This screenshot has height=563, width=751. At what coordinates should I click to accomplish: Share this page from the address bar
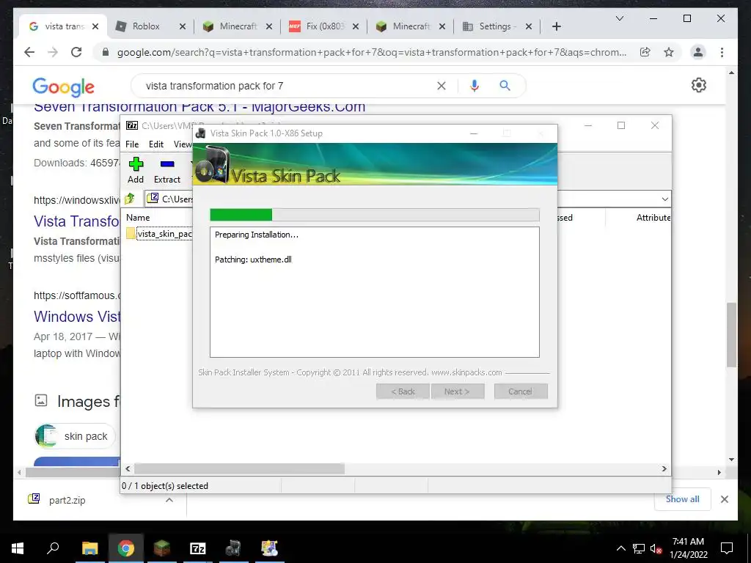point(645,52)
